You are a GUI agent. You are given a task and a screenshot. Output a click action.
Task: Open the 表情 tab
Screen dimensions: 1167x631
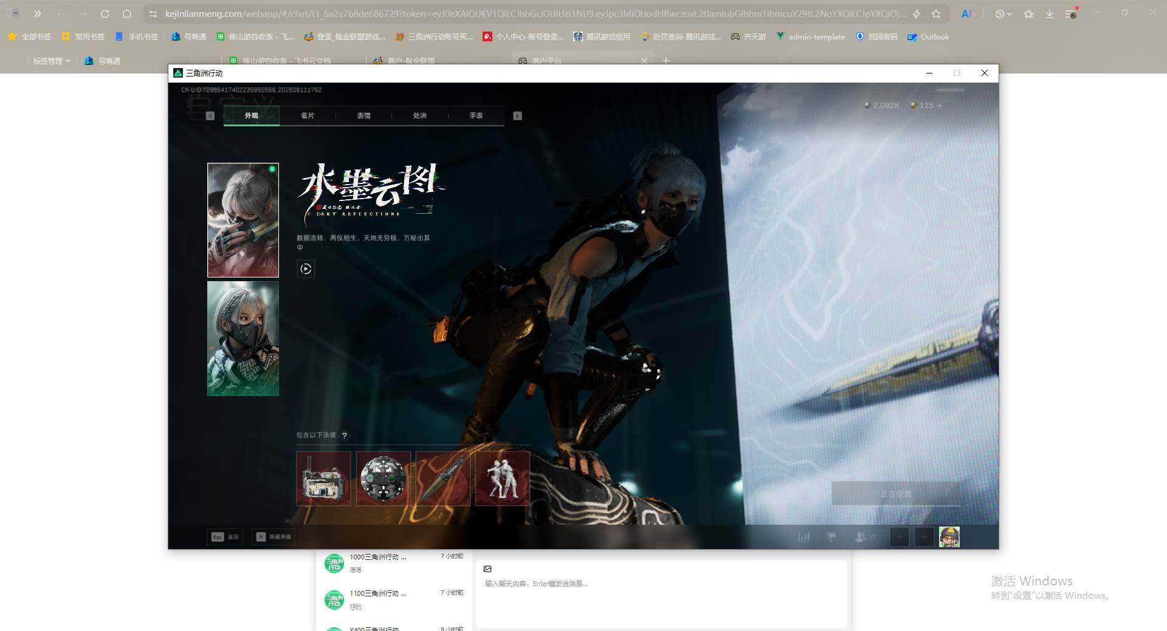(x=363, y=115)
